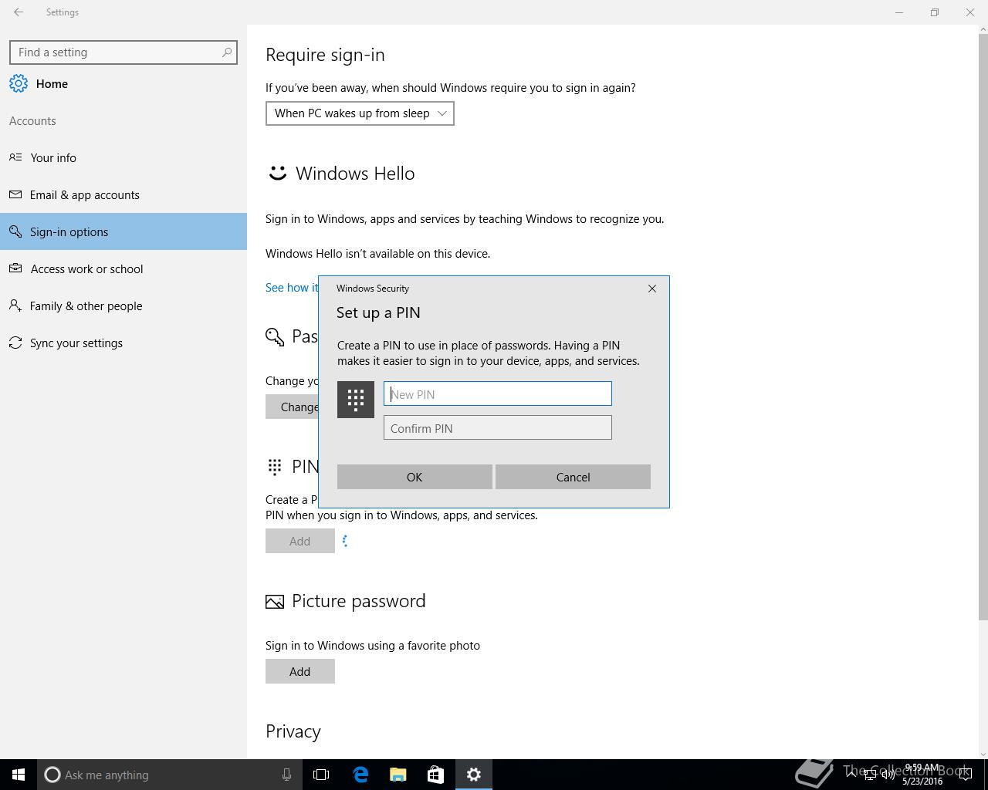This screenshot has height=790, width=988.
Task: Click the Change password button
Action: pos(293,407)
